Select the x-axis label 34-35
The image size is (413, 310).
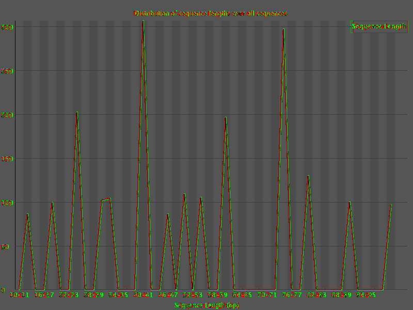pyautogui.click(x=118, y=295)
